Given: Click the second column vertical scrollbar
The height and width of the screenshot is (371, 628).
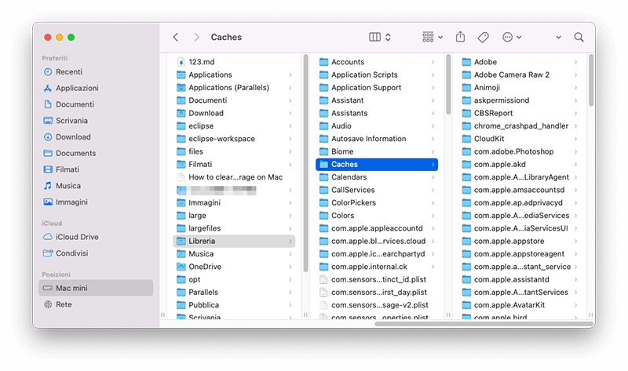Looking at the screenshot, I should pyautogui.click(x=448, y=85).
